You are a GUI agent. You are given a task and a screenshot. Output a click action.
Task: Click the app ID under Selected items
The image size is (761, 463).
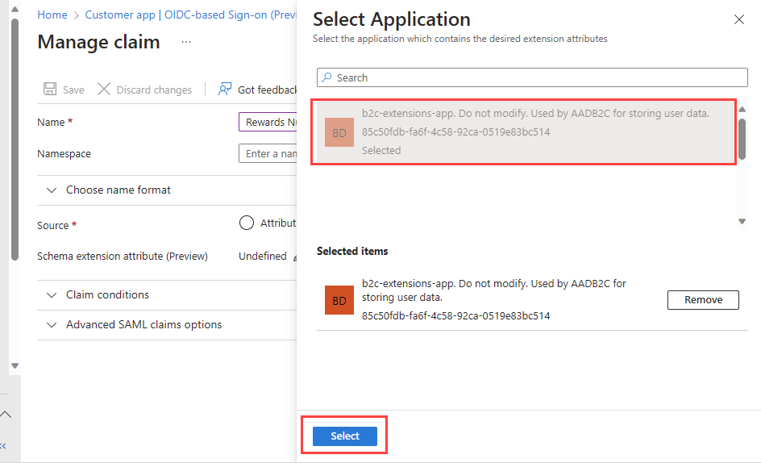tap(455, 316)
